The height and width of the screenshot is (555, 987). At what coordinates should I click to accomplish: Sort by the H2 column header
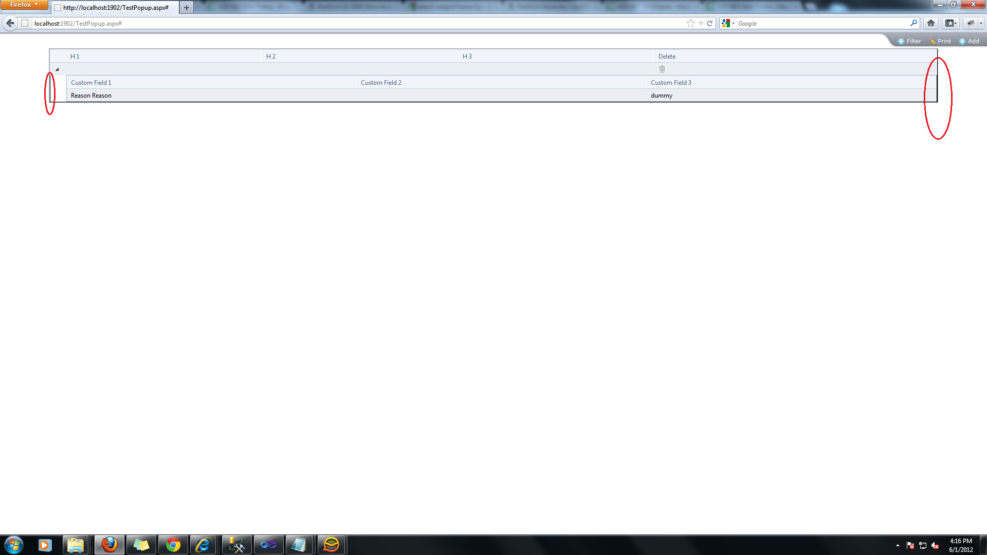click(x=271, y=57)
